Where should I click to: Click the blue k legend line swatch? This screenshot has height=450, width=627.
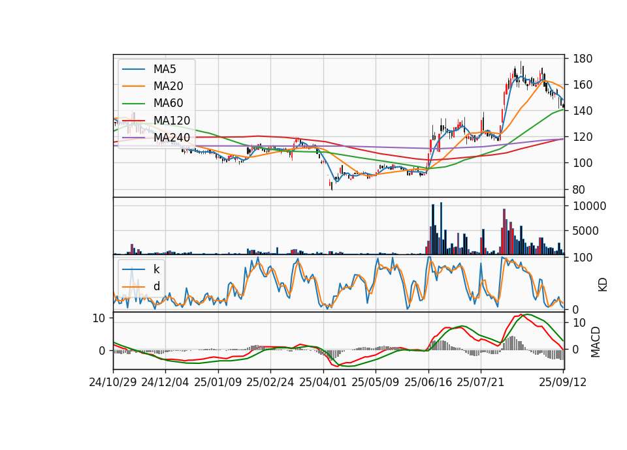[x=133, y=269]
